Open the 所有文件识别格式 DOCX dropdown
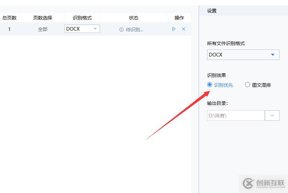The width and height of the screenshot is (288, 193). pyautogui.click(x=243, y=55)
